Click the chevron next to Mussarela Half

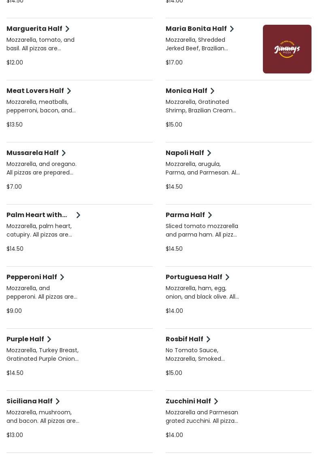pyautogui.click(x=64, y=153)
